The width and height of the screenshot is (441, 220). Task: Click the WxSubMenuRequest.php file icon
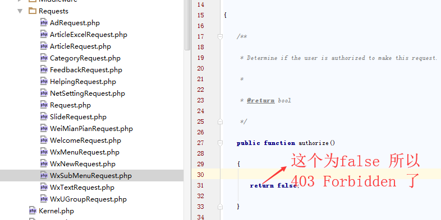click(44, 175)
